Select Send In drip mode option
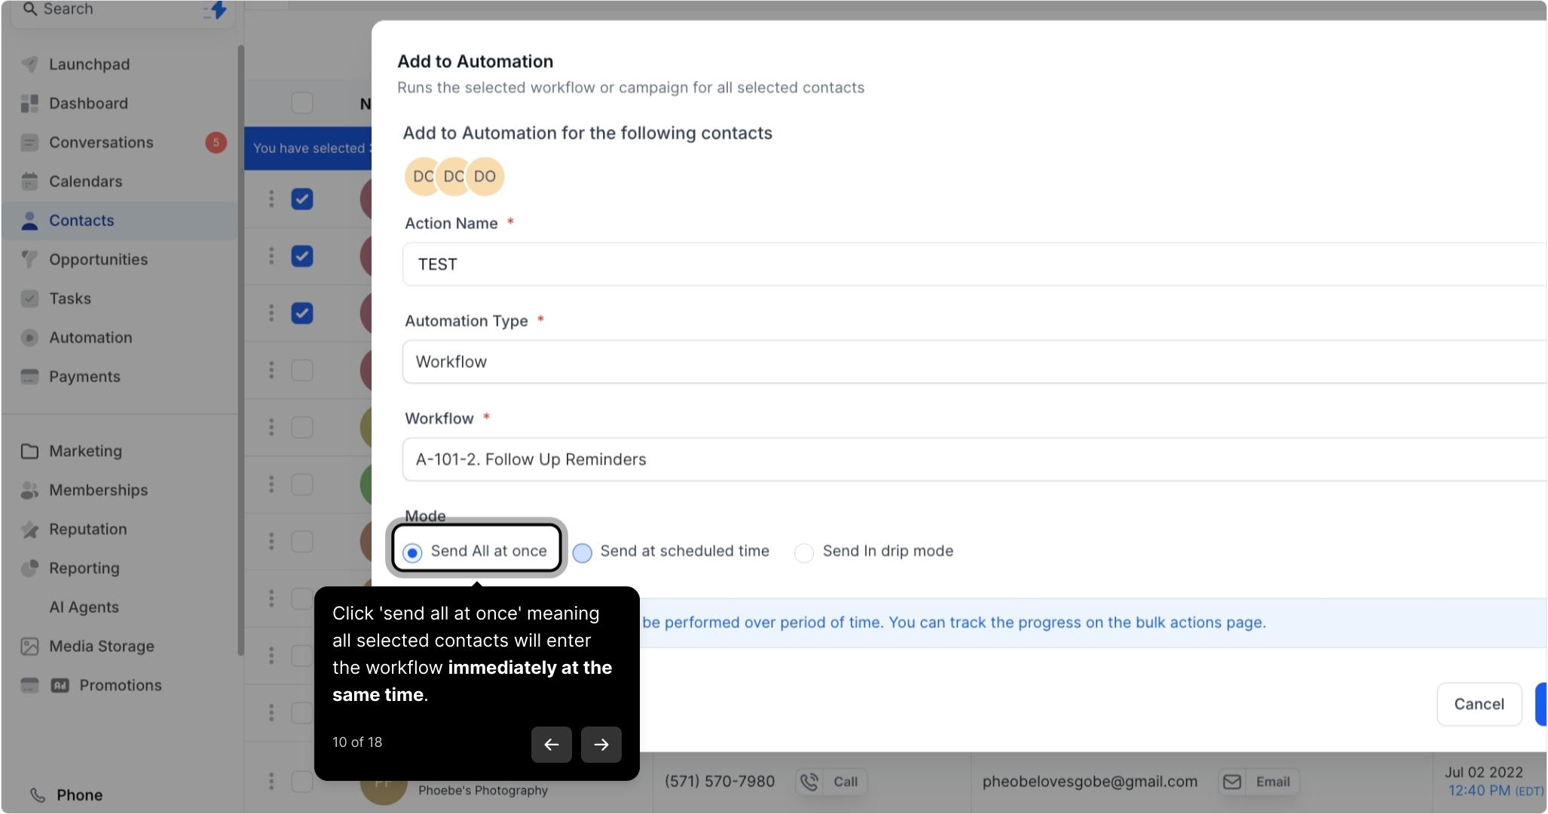The height and width of the screenshot is (814, 1548). (x=804, y=552)
